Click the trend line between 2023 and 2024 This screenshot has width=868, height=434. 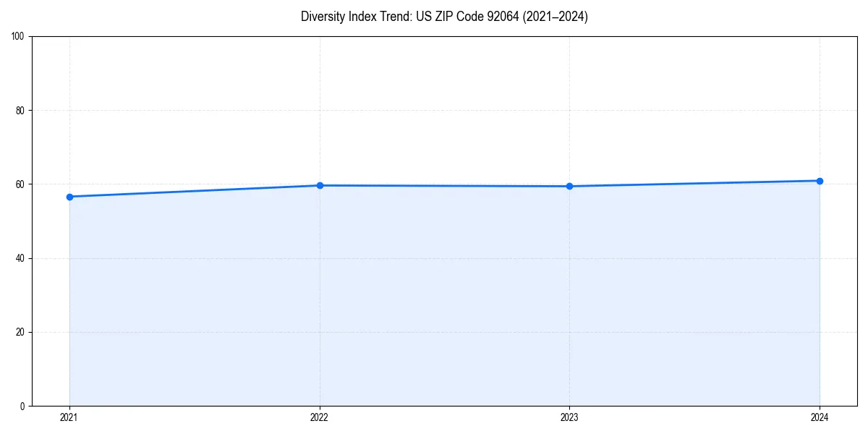point(694,182)
